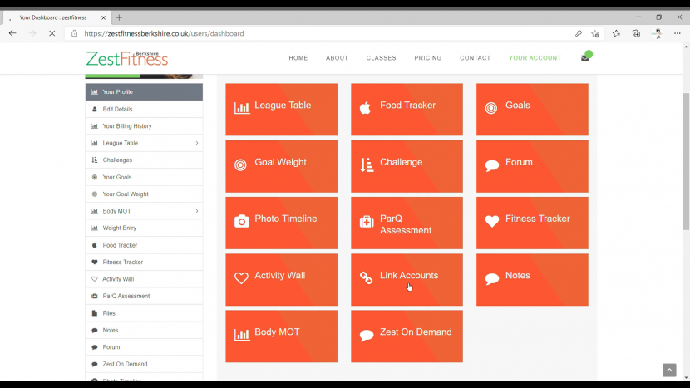Screen dimensions: 690x388
Task: Open Your Goals in the sidebar
Action: pyautogui.click(x=144, y=177)
